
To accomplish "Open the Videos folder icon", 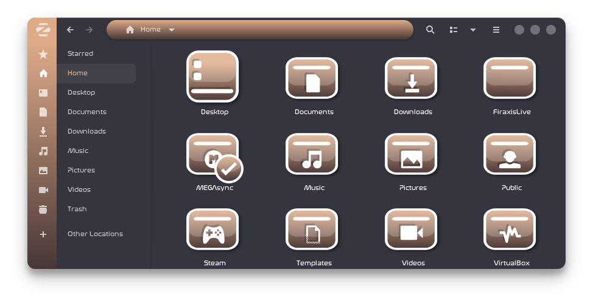I will coord(411,229).
